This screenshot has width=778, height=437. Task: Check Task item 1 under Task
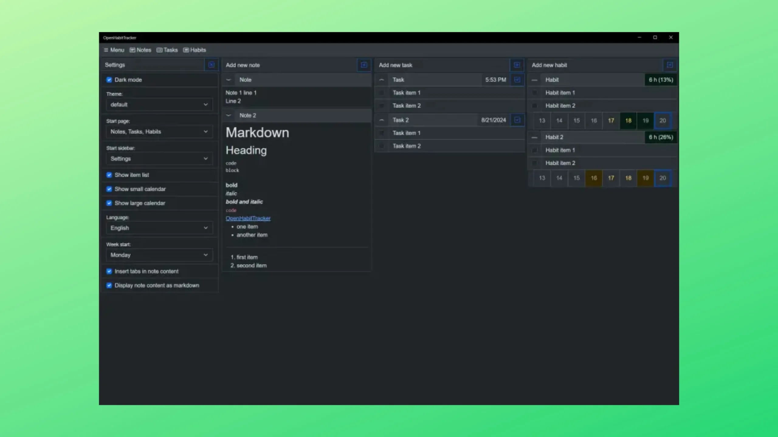pyautogui.click(x=382, y=93)
